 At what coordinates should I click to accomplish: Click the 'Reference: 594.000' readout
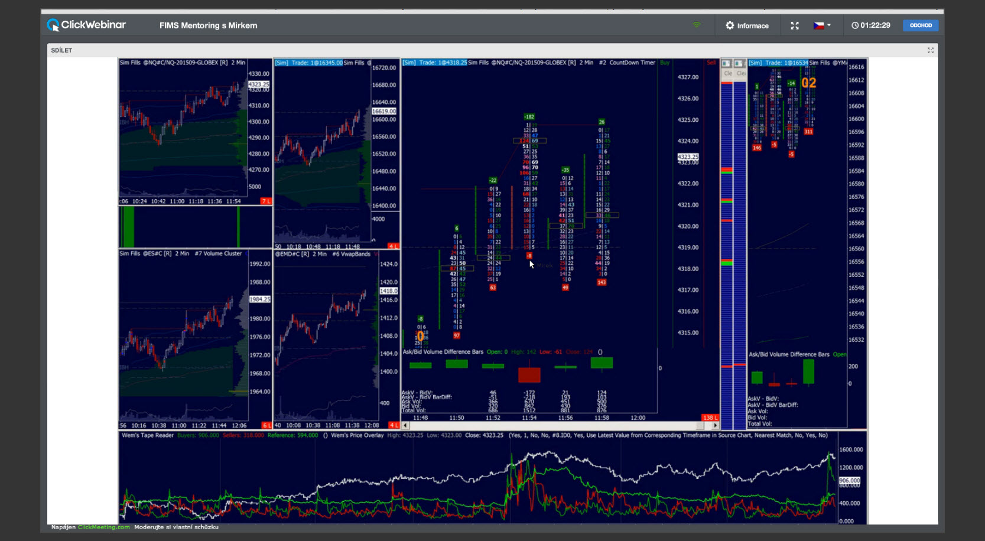point(292,435)
